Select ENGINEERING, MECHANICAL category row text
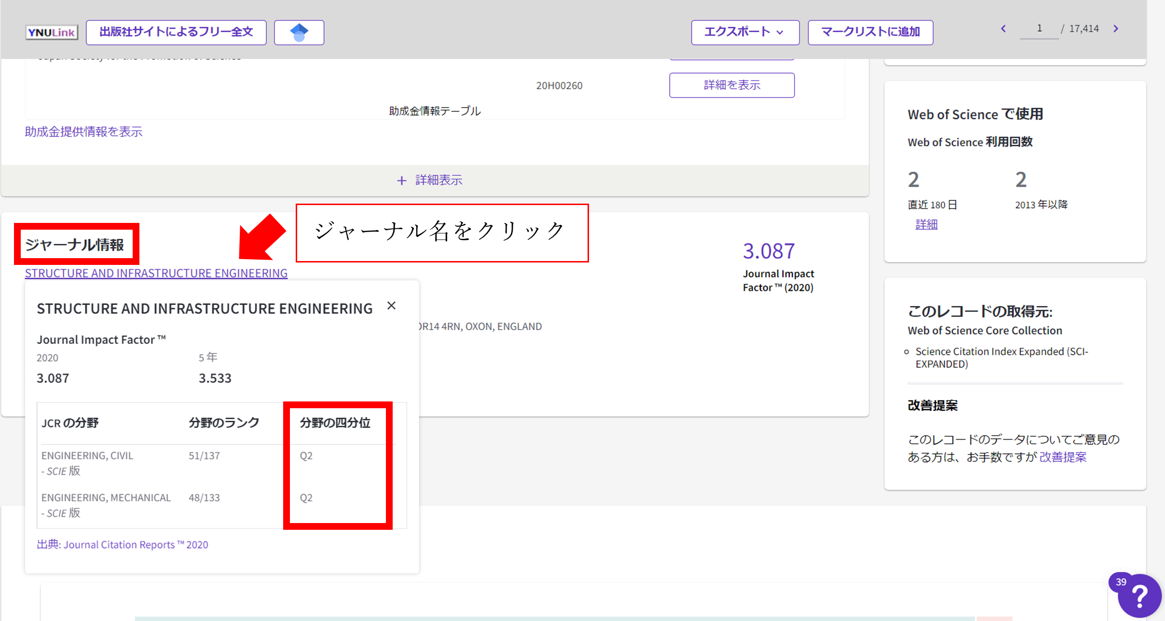 106,497
